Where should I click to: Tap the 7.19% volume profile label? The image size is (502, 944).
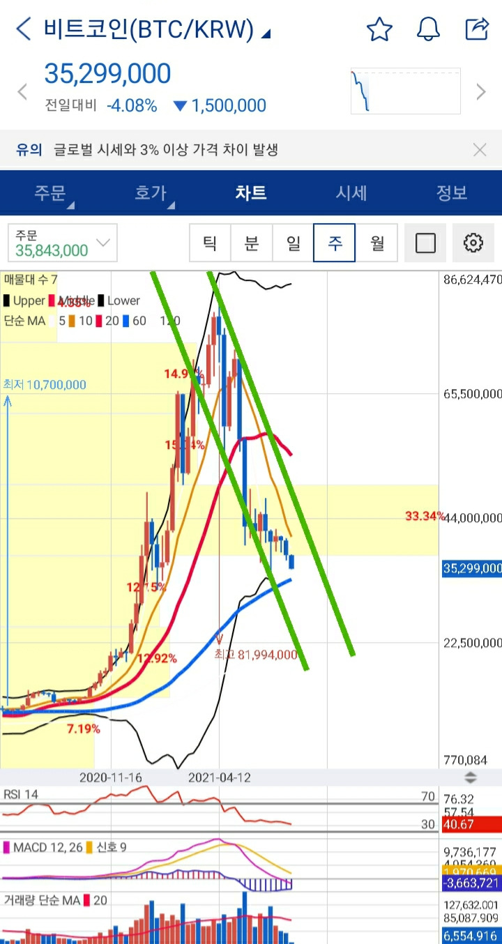pos(84,729)
